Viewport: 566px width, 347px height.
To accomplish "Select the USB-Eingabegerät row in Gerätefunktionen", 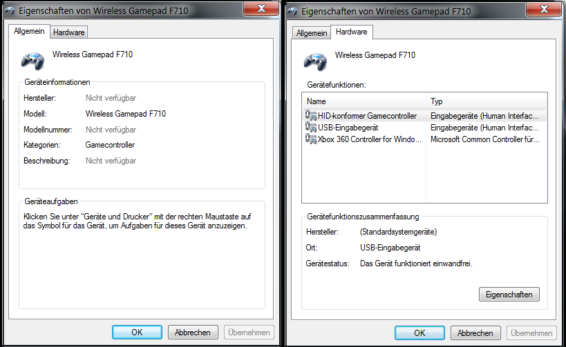I will pyautogui.click(x=348, y=128).
